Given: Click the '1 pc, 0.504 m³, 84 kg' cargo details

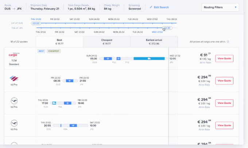Looking at the screenshot, I should click(x=81, y=9).
